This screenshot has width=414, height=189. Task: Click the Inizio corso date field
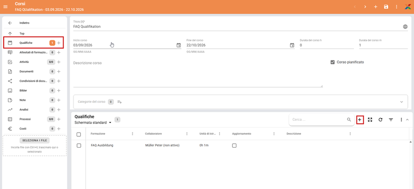pos(124,45)
